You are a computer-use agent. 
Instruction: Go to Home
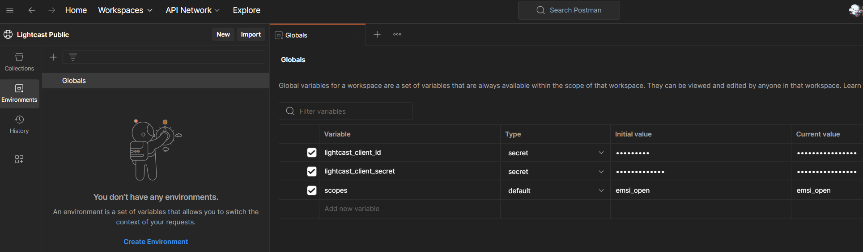pos(76,10)
